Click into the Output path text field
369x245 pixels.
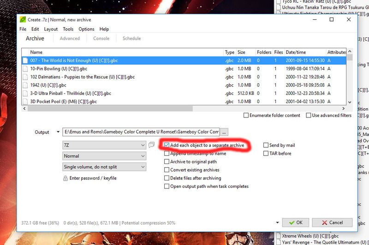[x=141, y=132]
